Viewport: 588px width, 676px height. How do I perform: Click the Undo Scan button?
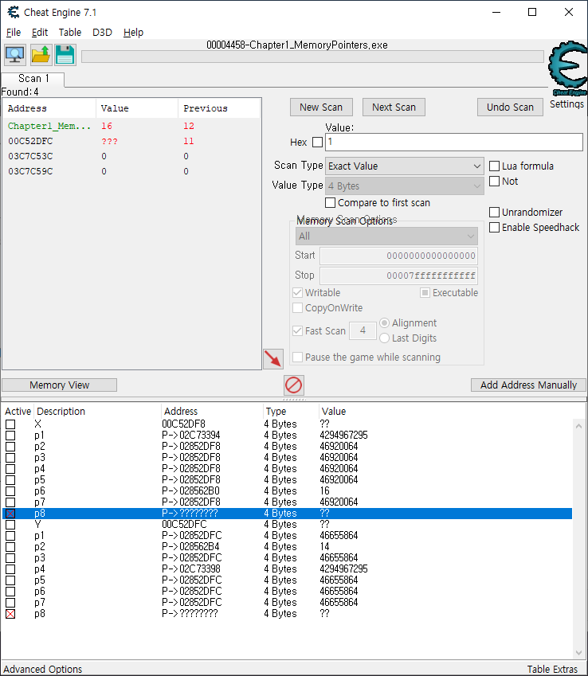tap(511, 107)
